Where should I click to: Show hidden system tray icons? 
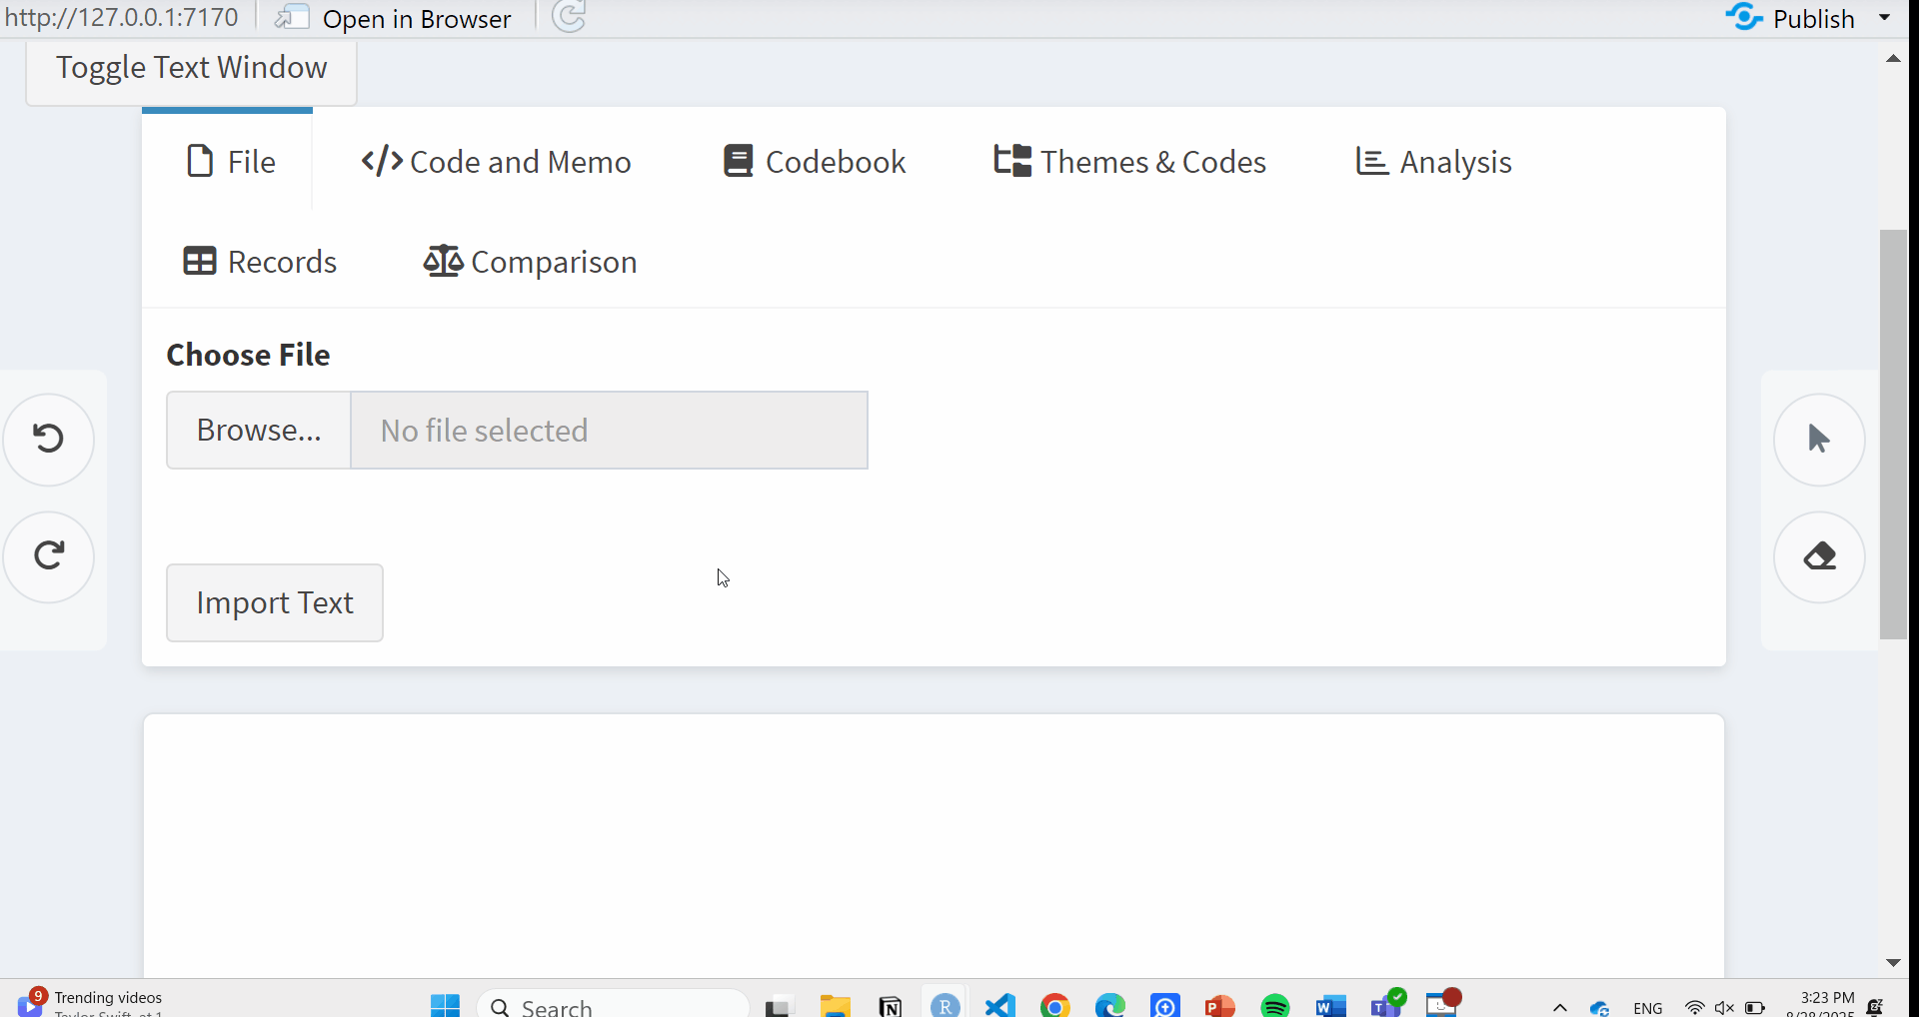[1559, 1007]
